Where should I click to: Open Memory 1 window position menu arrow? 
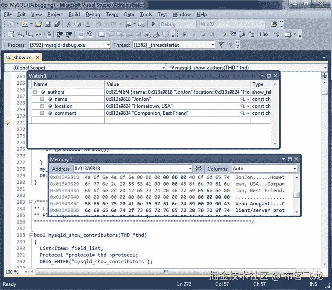pyautogui.click(x=284, y=159)
